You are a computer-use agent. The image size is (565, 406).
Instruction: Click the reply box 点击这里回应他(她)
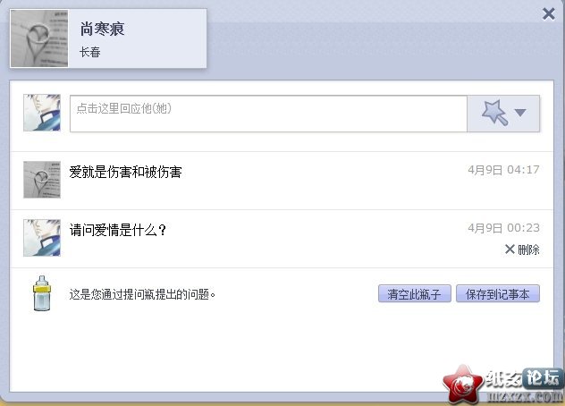coord(268,114)
